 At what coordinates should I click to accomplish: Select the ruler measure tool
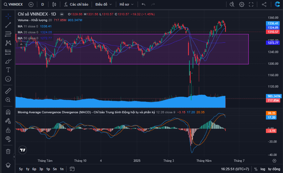click(8, 91)
